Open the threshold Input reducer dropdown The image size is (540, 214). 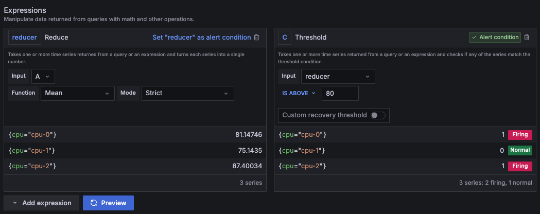(338, 76)
